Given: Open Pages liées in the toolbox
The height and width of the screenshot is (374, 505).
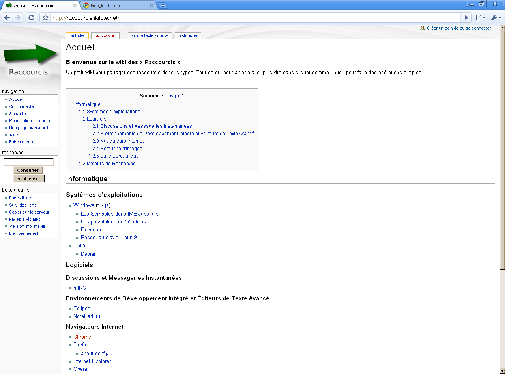Looking at the screenshot, I should point(20,198).
